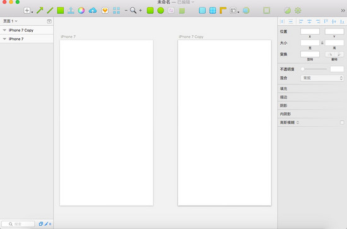Viewport: 347px width, 229px height.
Task: Expand the toolbar overflow chevrons
Action: pos(343,10)
